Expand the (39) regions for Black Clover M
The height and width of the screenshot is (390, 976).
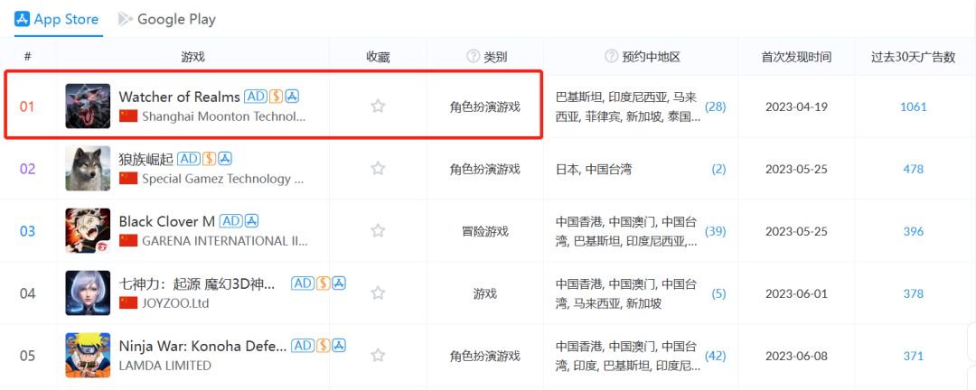click(x=715, y=231)
